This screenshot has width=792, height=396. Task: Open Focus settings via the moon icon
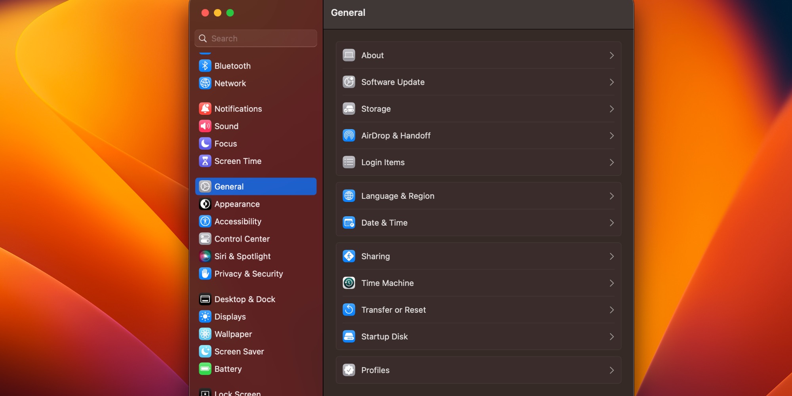click(x=205, y=143)
